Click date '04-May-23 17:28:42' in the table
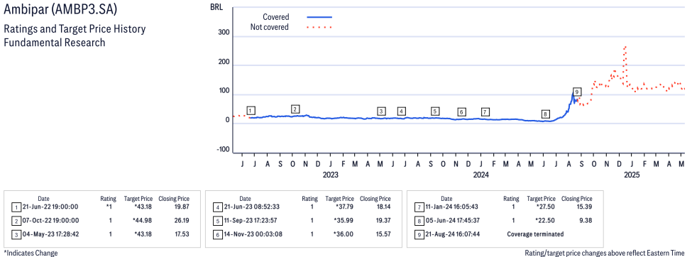The image size is (692, 257). [50, 234]
